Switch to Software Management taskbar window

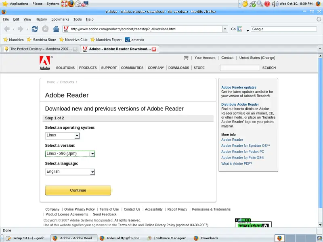168,238
